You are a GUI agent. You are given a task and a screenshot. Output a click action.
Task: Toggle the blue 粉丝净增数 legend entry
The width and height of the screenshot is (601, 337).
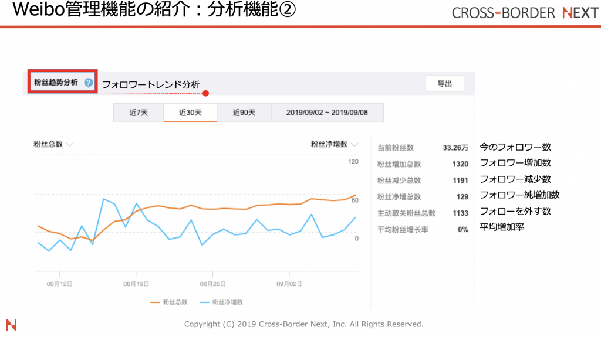click(x=221, y=302)
